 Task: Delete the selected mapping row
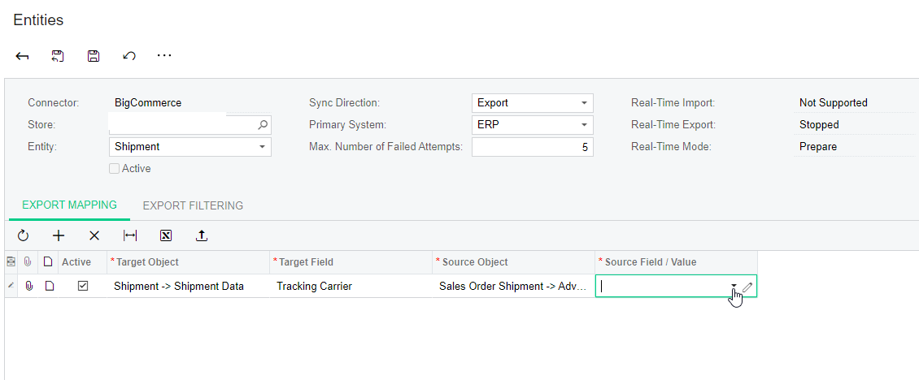tap(94, 236)
